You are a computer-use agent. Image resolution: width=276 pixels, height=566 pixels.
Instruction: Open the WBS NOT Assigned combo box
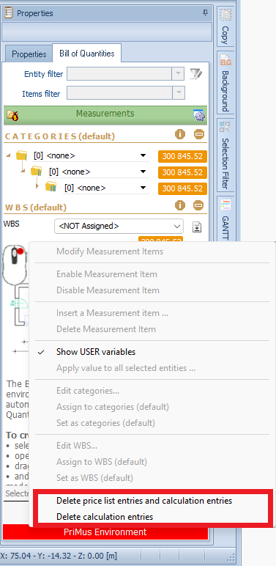119,227
